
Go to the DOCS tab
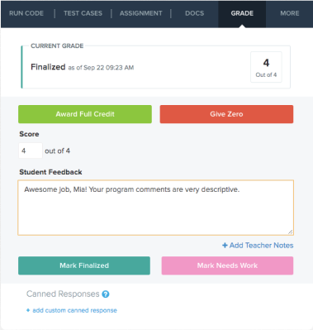pos(195,13)
